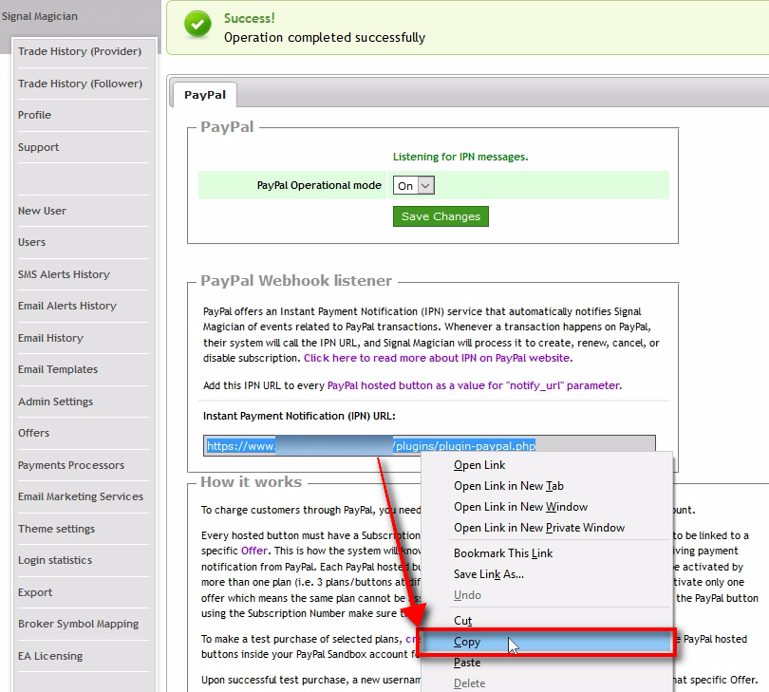Open the PayPal hosted button notify_url link
This screenshot has height=692, width=769.
[473, 385]
